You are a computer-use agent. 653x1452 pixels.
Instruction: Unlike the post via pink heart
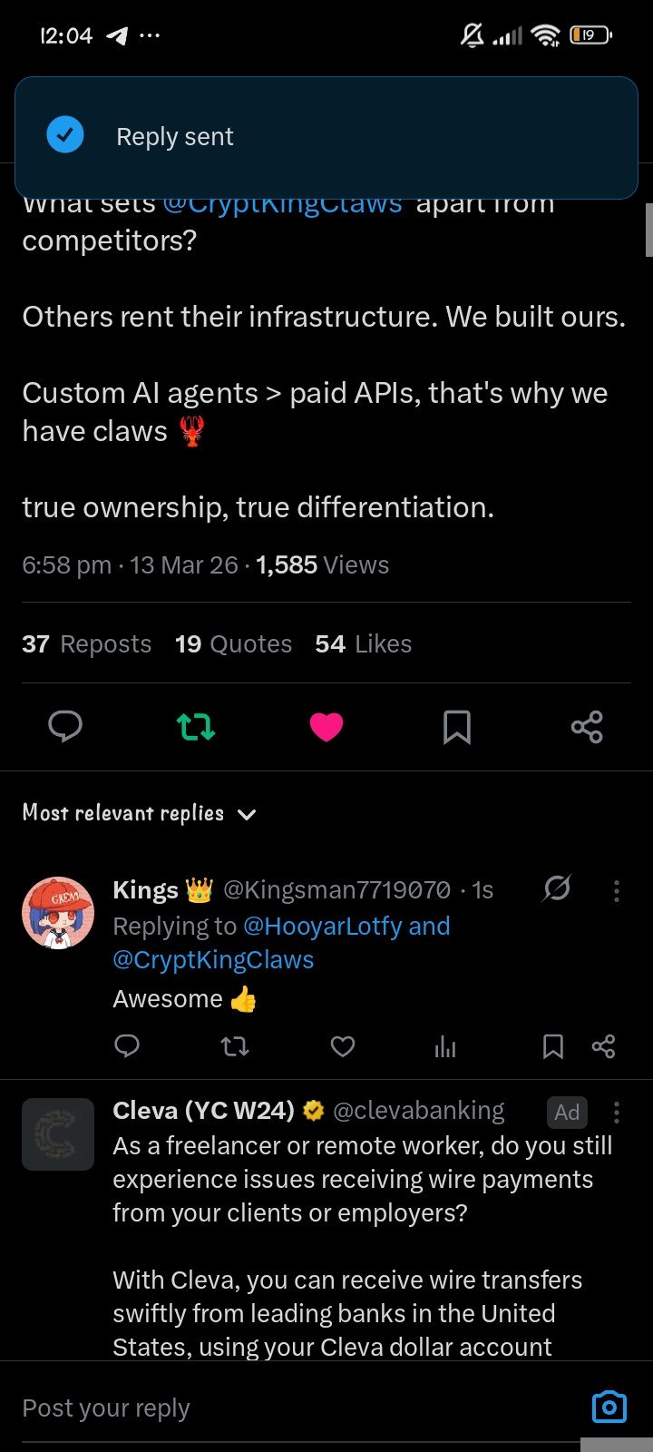click(326, 727)
